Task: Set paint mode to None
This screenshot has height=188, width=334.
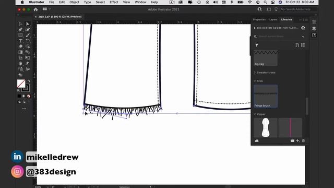Action: tap(29, 96)
